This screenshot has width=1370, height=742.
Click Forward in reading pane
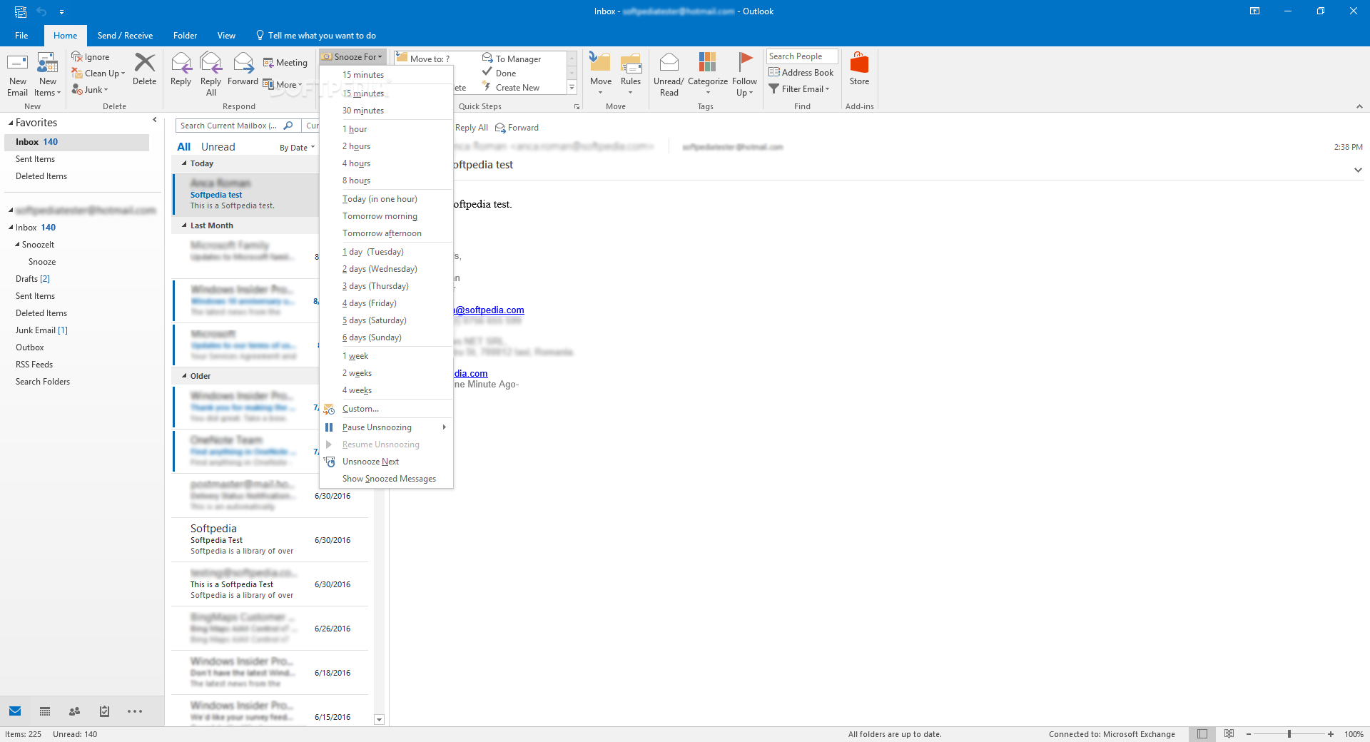517,128
